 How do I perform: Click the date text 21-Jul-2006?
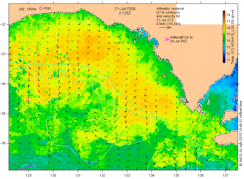coord(125,9)
